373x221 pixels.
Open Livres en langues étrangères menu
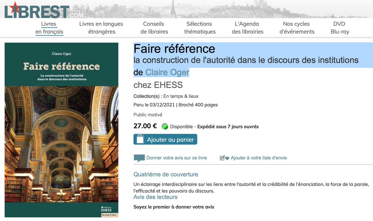(101, 28)
